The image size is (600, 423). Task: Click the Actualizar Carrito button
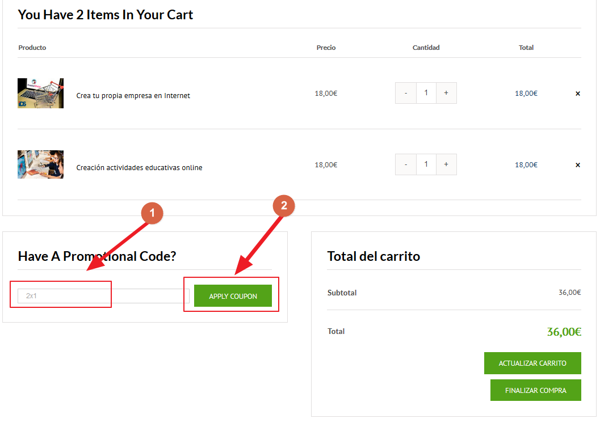[x=532, y=363]
